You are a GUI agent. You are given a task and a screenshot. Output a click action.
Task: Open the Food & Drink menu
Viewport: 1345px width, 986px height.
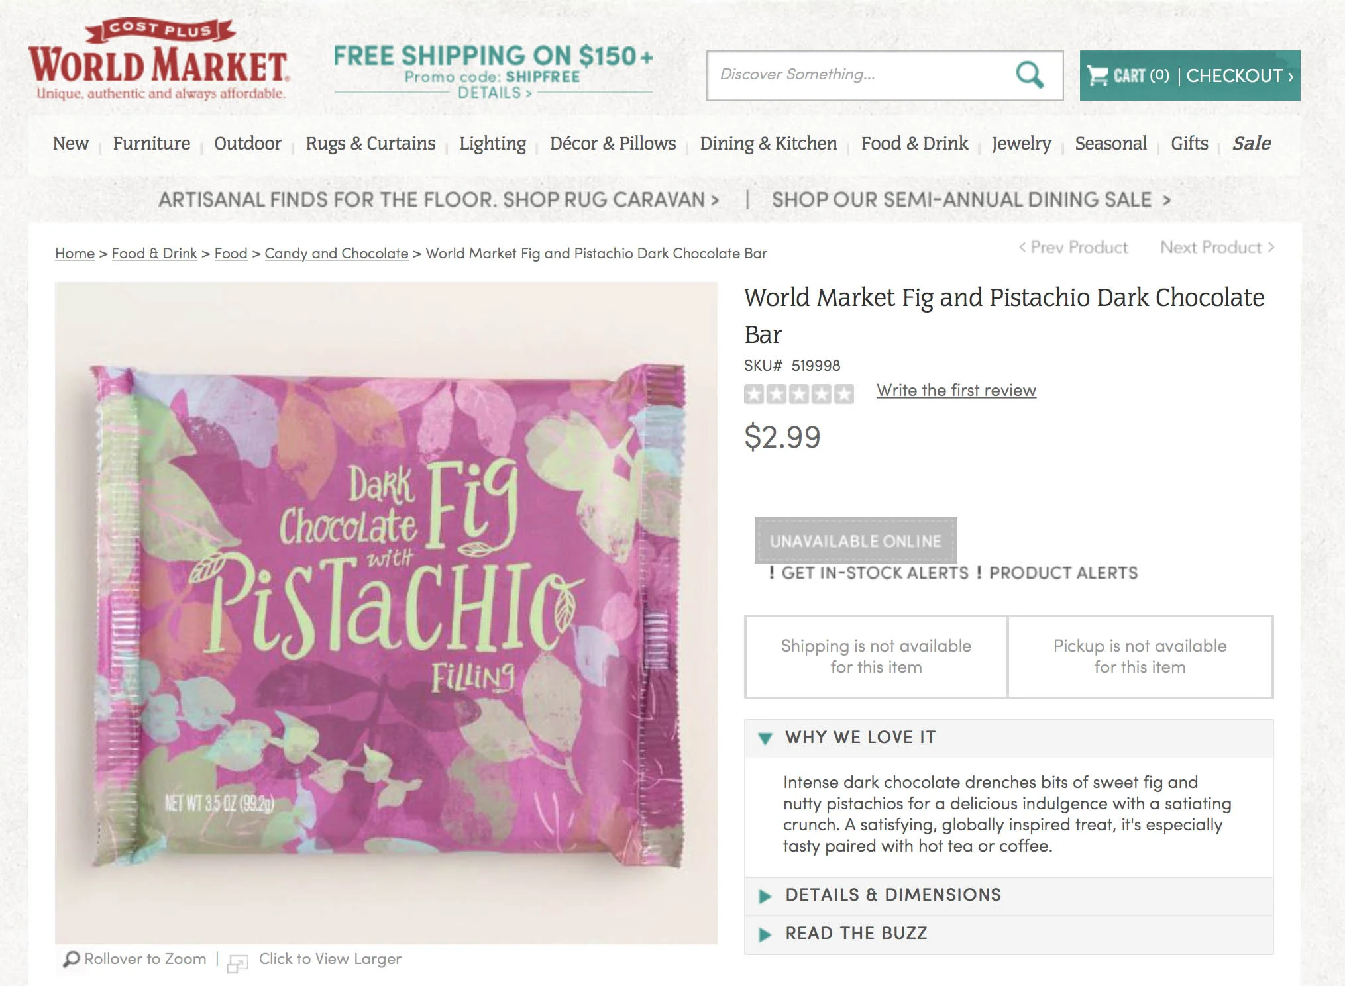tap(914, 144)
